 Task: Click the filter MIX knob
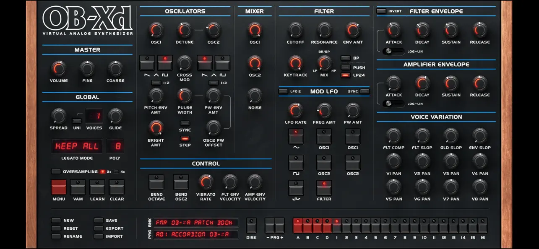coord(324,63)
